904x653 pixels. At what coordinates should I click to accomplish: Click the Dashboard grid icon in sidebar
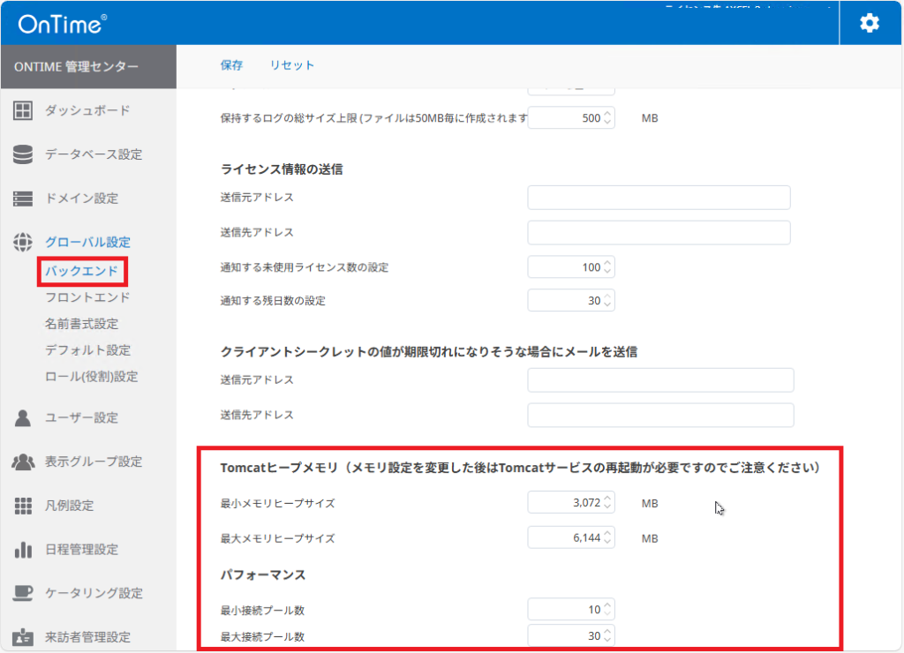(23, 111)
